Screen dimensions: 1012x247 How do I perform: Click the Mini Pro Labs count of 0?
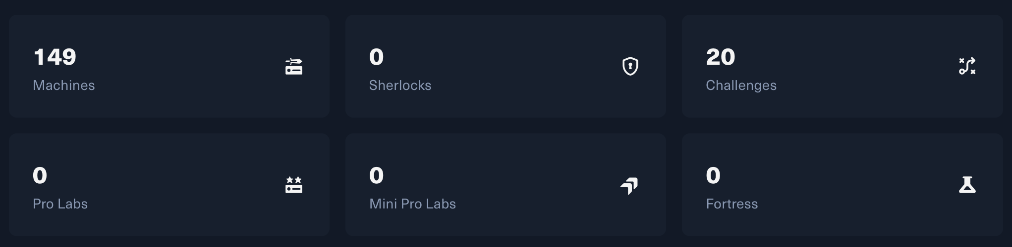pyautogui.click(x=377, y=176)
